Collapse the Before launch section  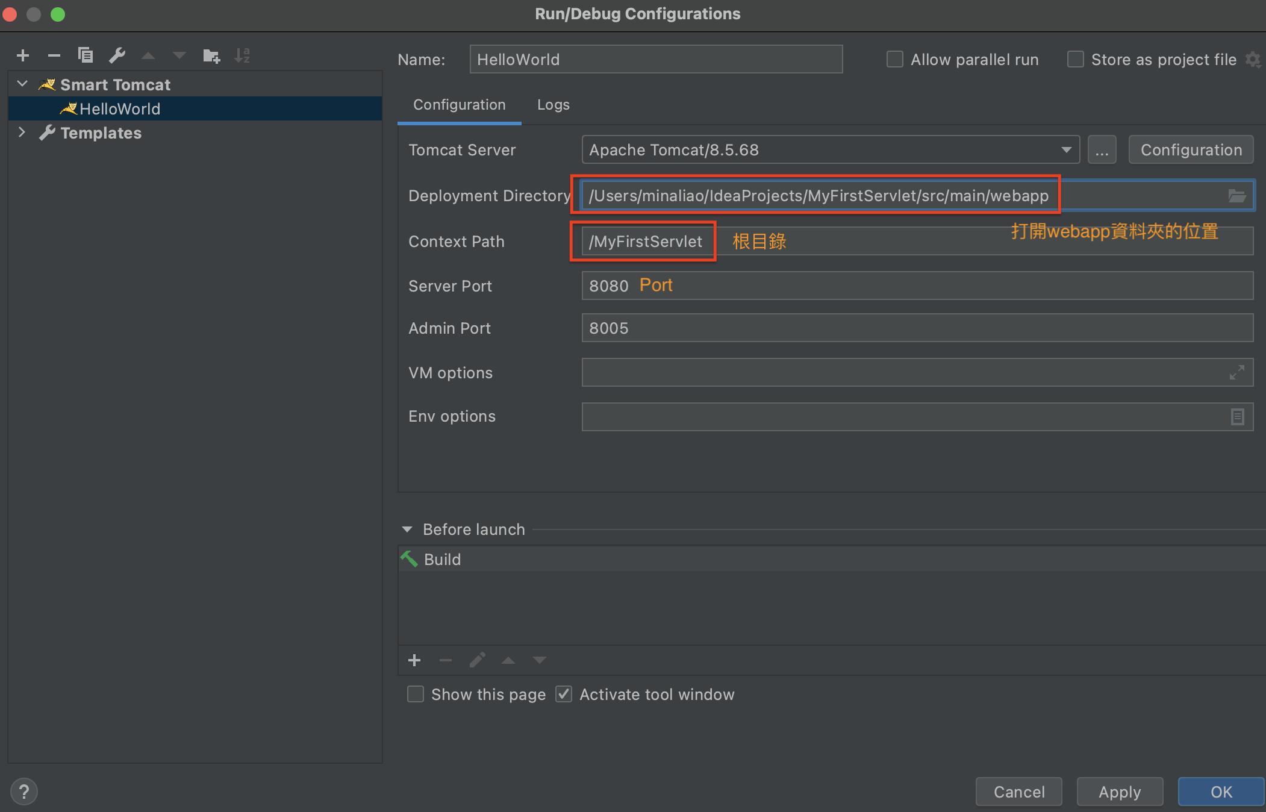click(x=407, y=529)
